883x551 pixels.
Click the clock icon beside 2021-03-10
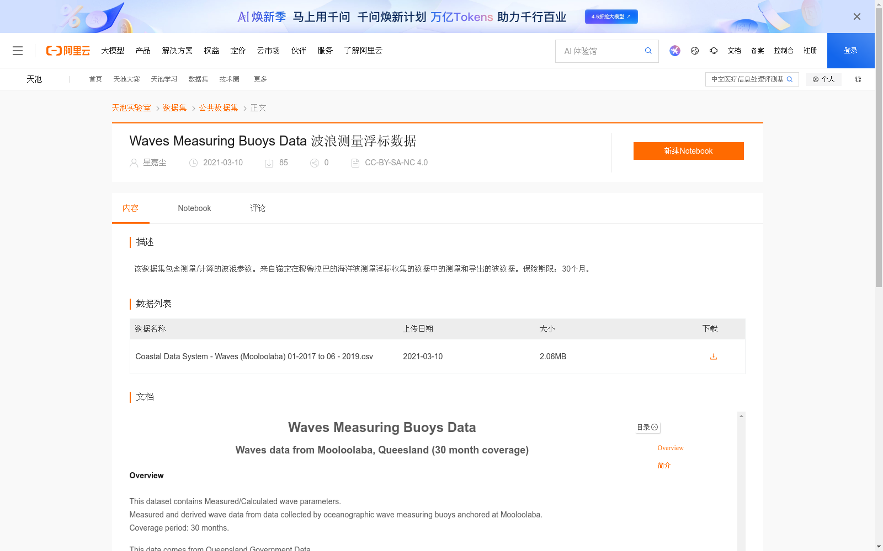pyautogui.click(x=194, y=163)
